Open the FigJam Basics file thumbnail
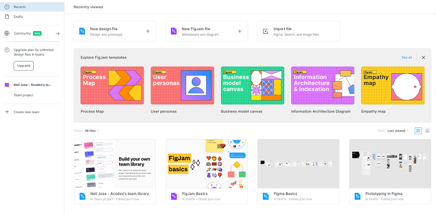The image size is (436, 213). click(206, 164)
